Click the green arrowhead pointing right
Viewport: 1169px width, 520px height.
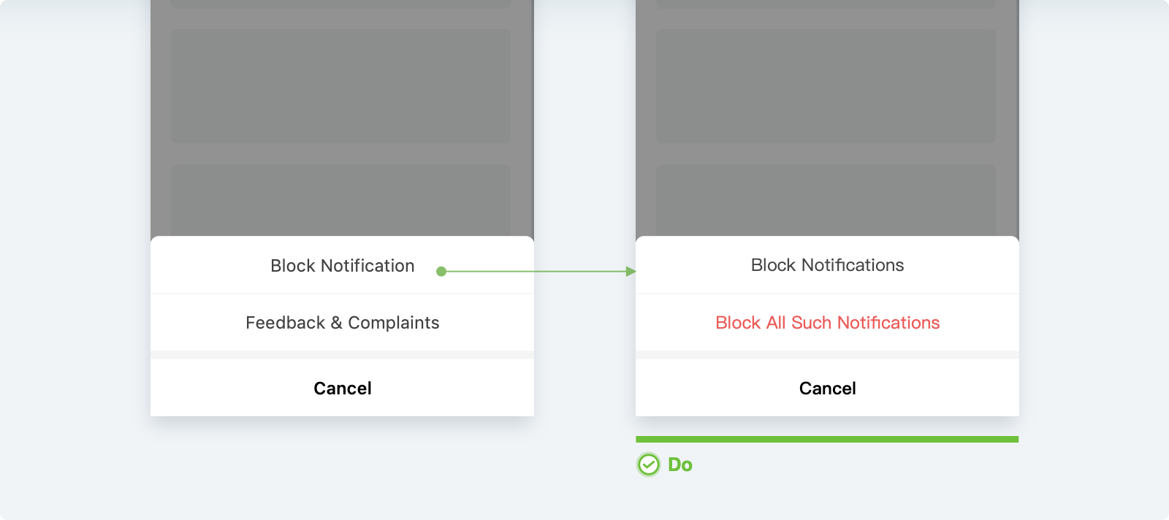pyautogui.click(x=631, y=272)
